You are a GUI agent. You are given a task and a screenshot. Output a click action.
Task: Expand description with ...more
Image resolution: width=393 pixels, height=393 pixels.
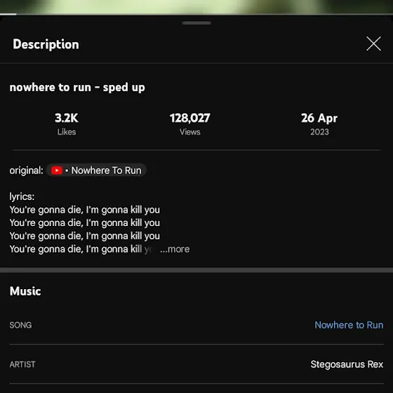(x=175, y=249)
